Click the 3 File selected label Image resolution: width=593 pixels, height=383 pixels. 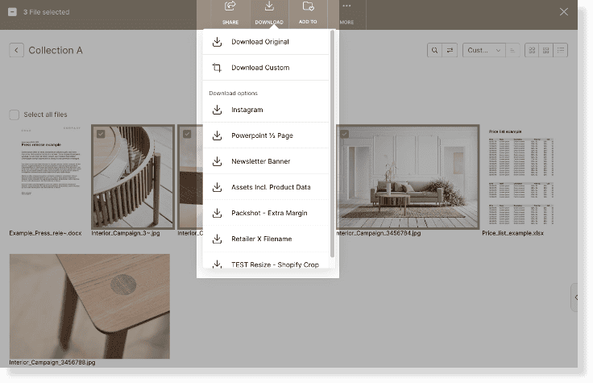47,12
